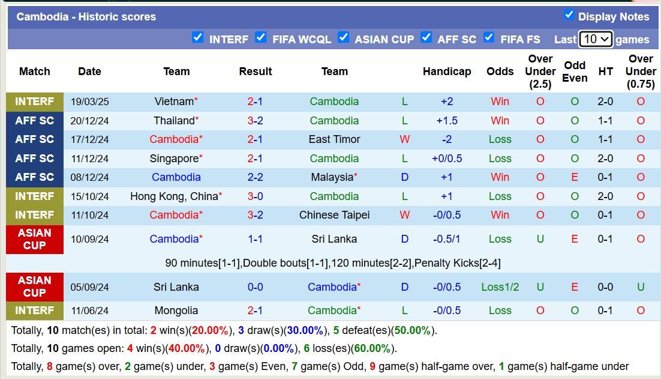Toggle the AFF SC filter checkbox
This screenshot has height=379, width=661.
coord(426,37)
